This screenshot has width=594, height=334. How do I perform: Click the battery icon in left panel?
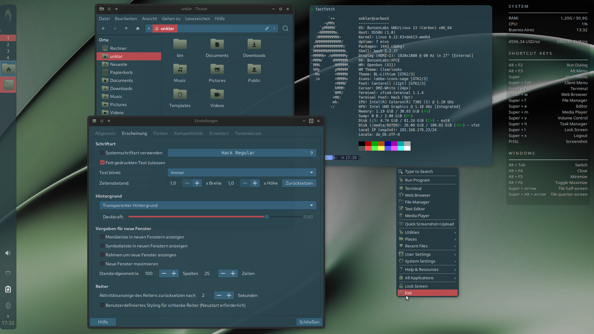tap(8, 289)
